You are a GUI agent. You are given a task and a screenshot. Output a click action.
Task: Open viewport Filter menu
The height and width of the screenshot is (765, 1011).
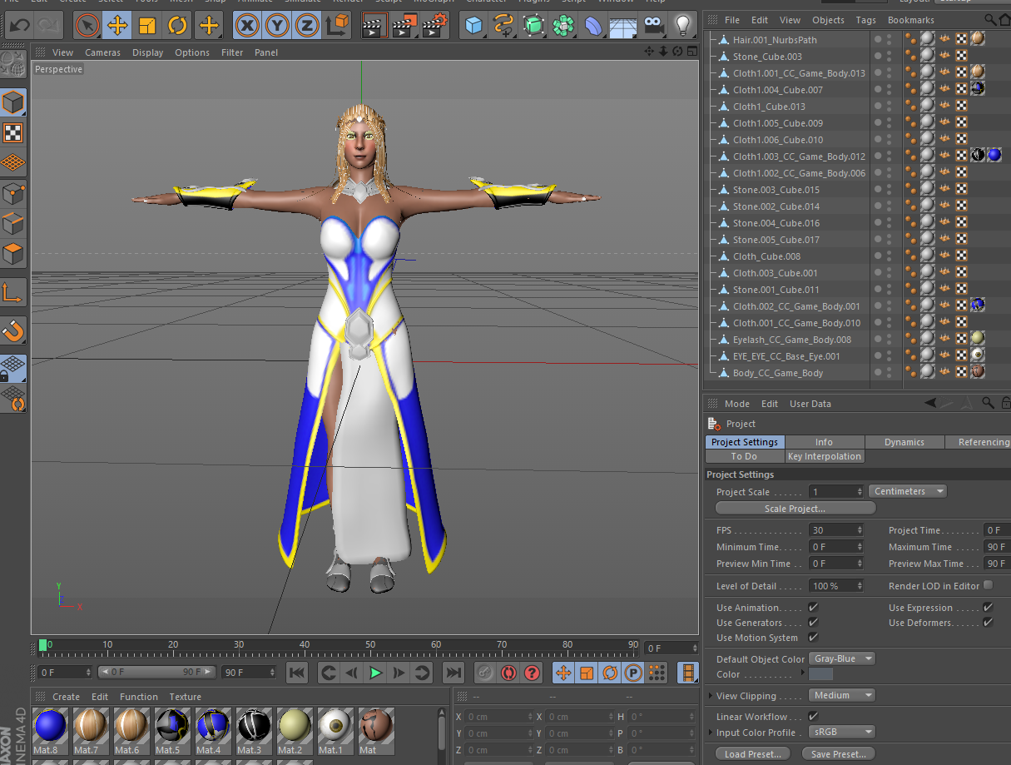click(232, 52)
